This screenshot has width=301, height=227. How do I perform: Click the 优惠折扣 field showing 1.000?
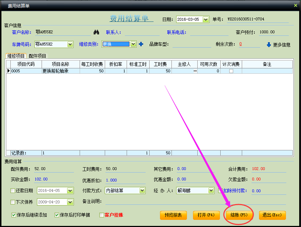click(x=126, y=180)
